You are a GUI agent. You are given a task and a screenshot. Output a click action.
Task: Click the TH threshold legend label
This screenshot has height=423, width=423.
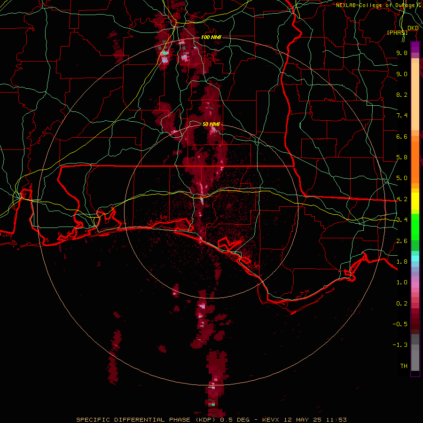coord(404,366)
